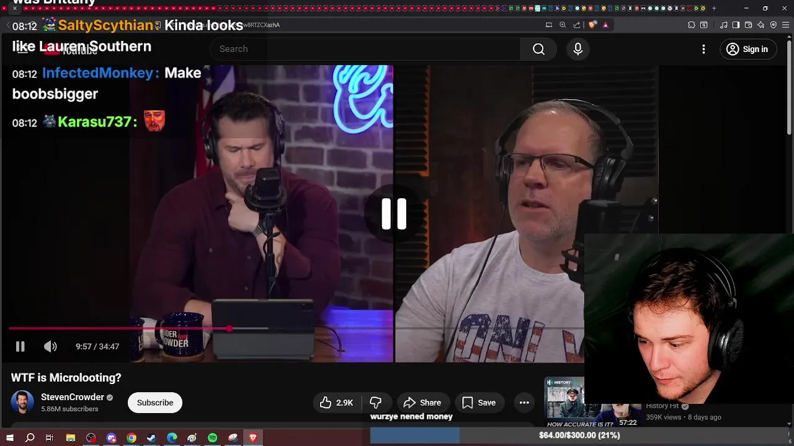Open the Brave Shields lion icon

[592, 25]
